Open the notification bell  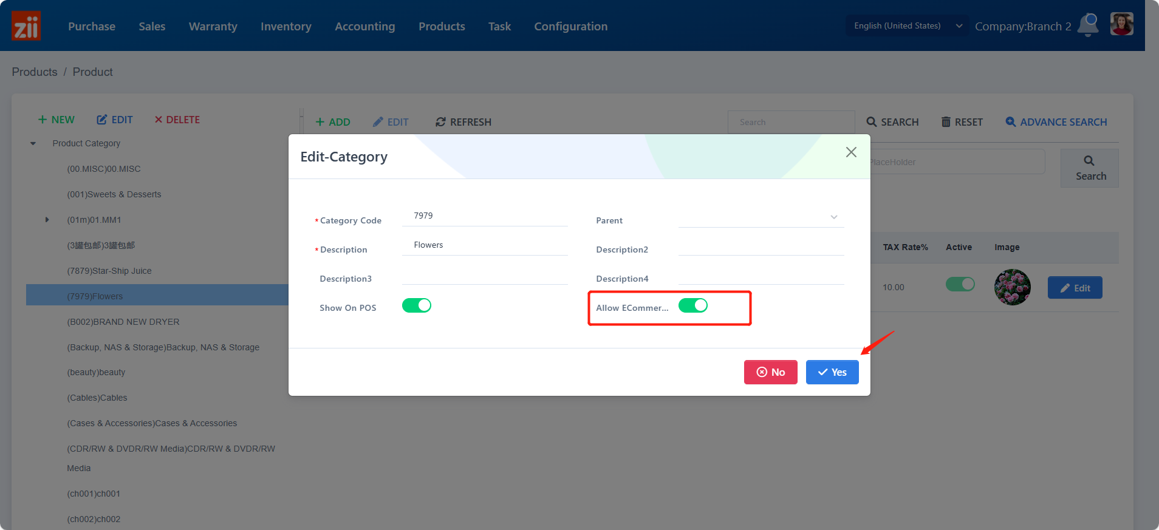tap(1088, 25)
